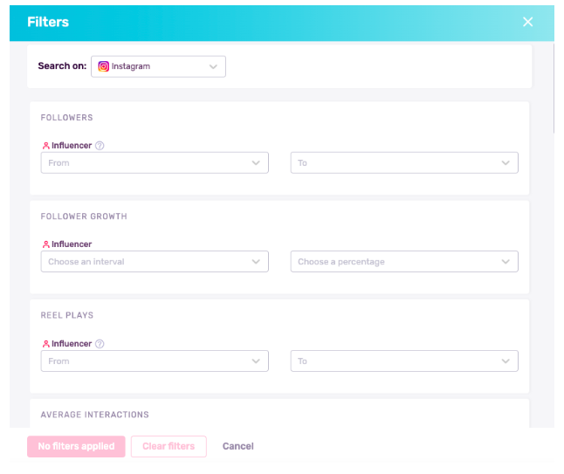Screen dimensions: 564x474
Task: Open the Reel Plays To dropdown
Action: 404,361
